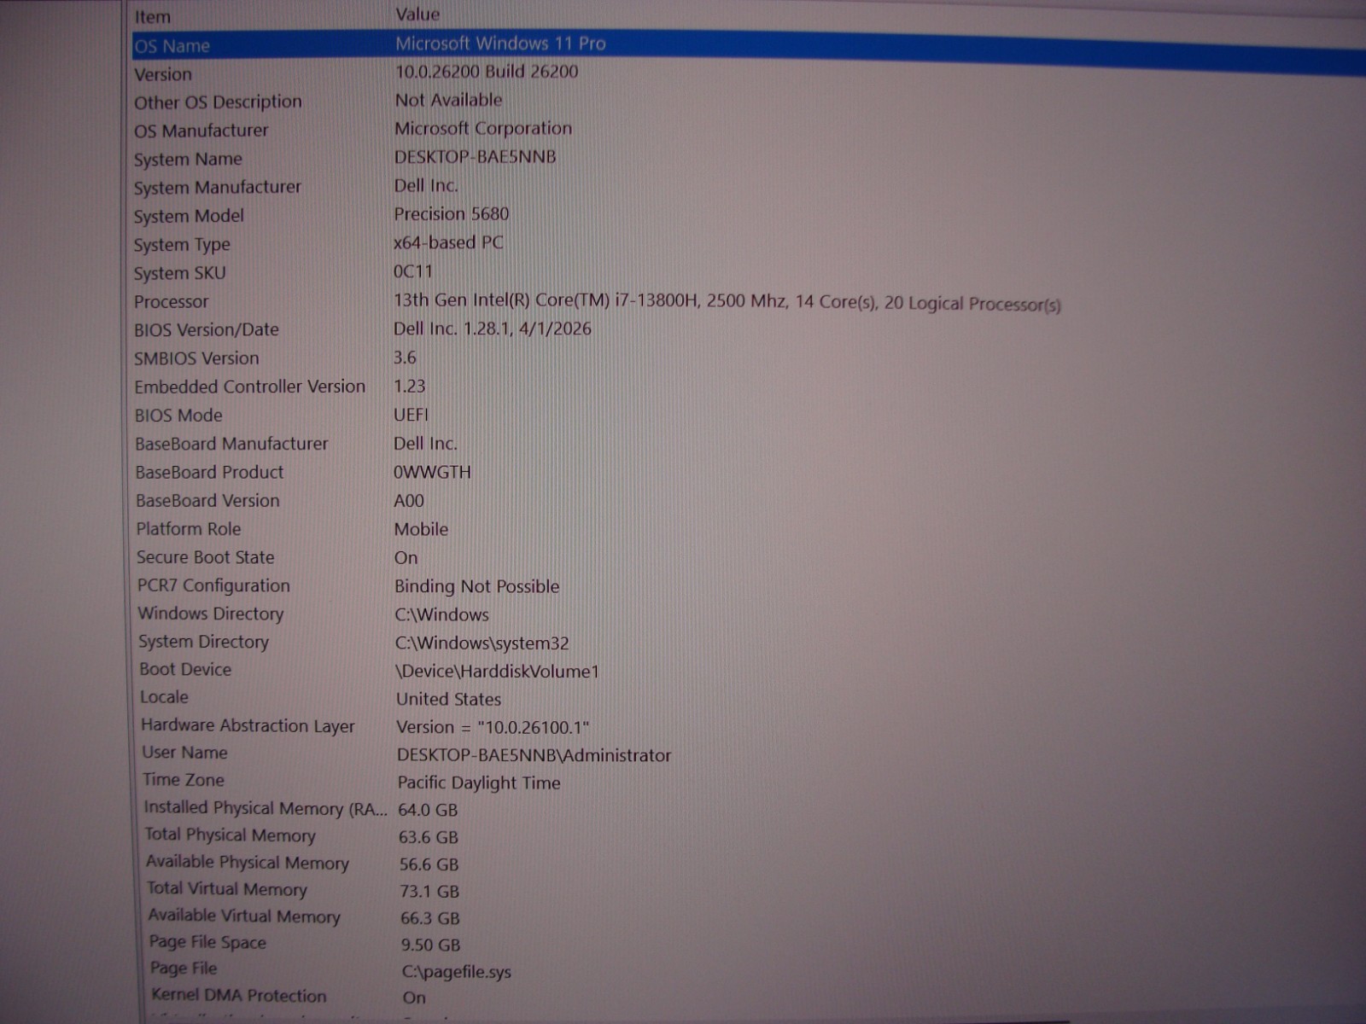This screenshot has width=1366, height=1024.
Task: Click the Mobile value
Action: click(421, 529)
